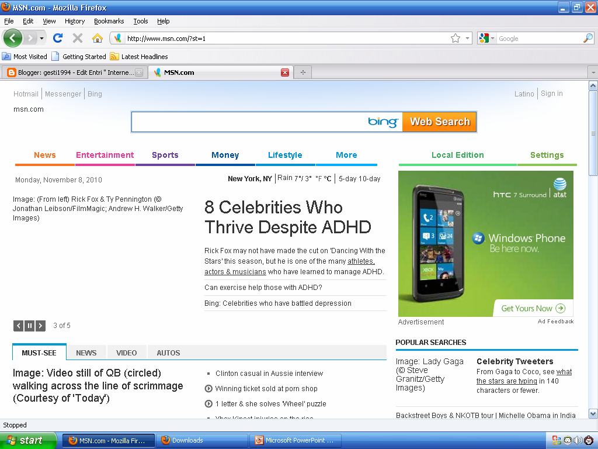
Task: Click the Firefox Back arrow button
Action: (13, 38)
